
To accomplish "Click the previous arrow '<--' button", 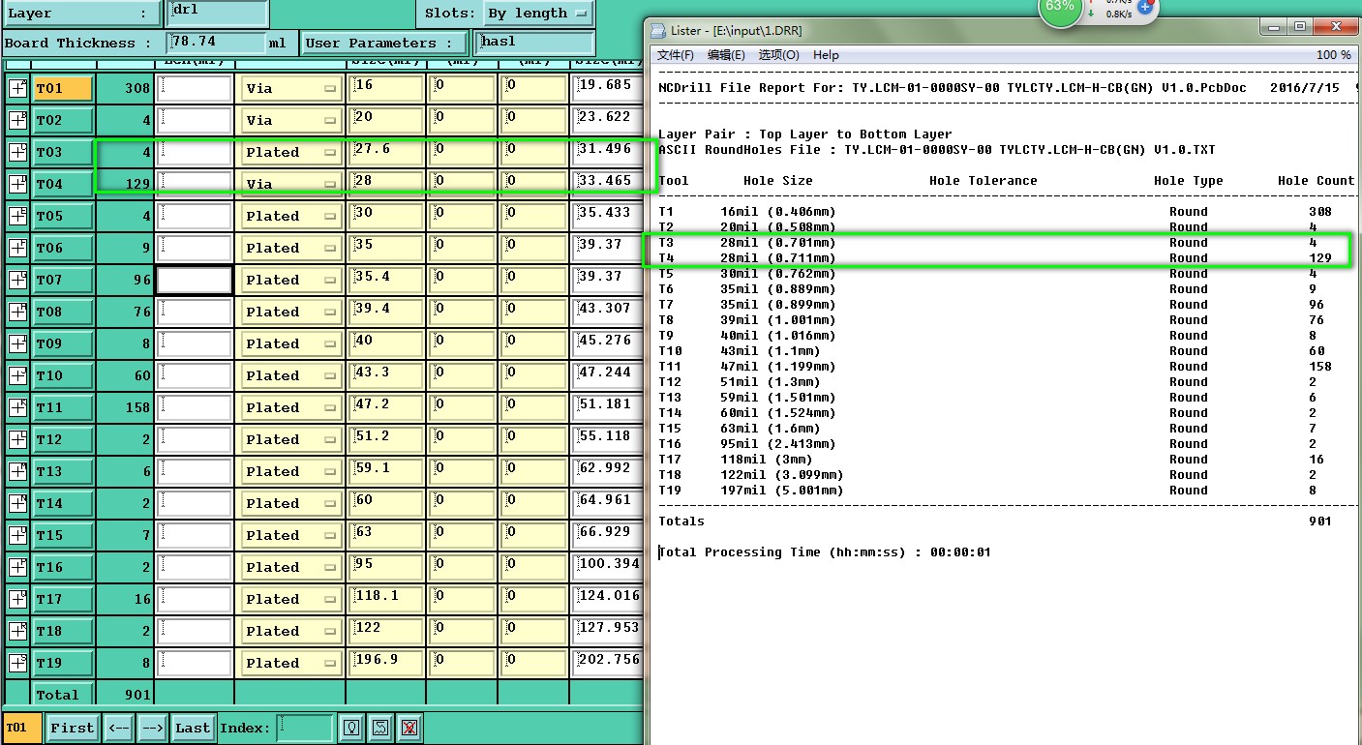I will [x=118, y=728].
